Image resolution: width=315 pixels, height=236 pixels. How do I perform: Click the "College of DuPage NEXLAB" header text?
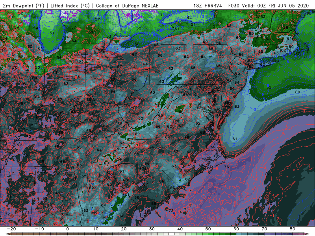pyautogui.click(x=127, y=6)
